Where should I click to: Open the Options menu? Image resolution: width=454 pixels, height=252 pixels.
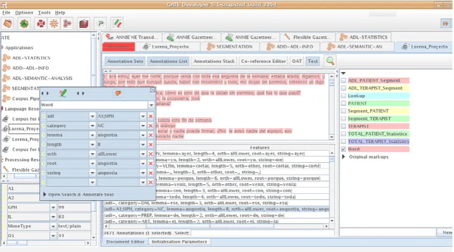tap(24, 12)
